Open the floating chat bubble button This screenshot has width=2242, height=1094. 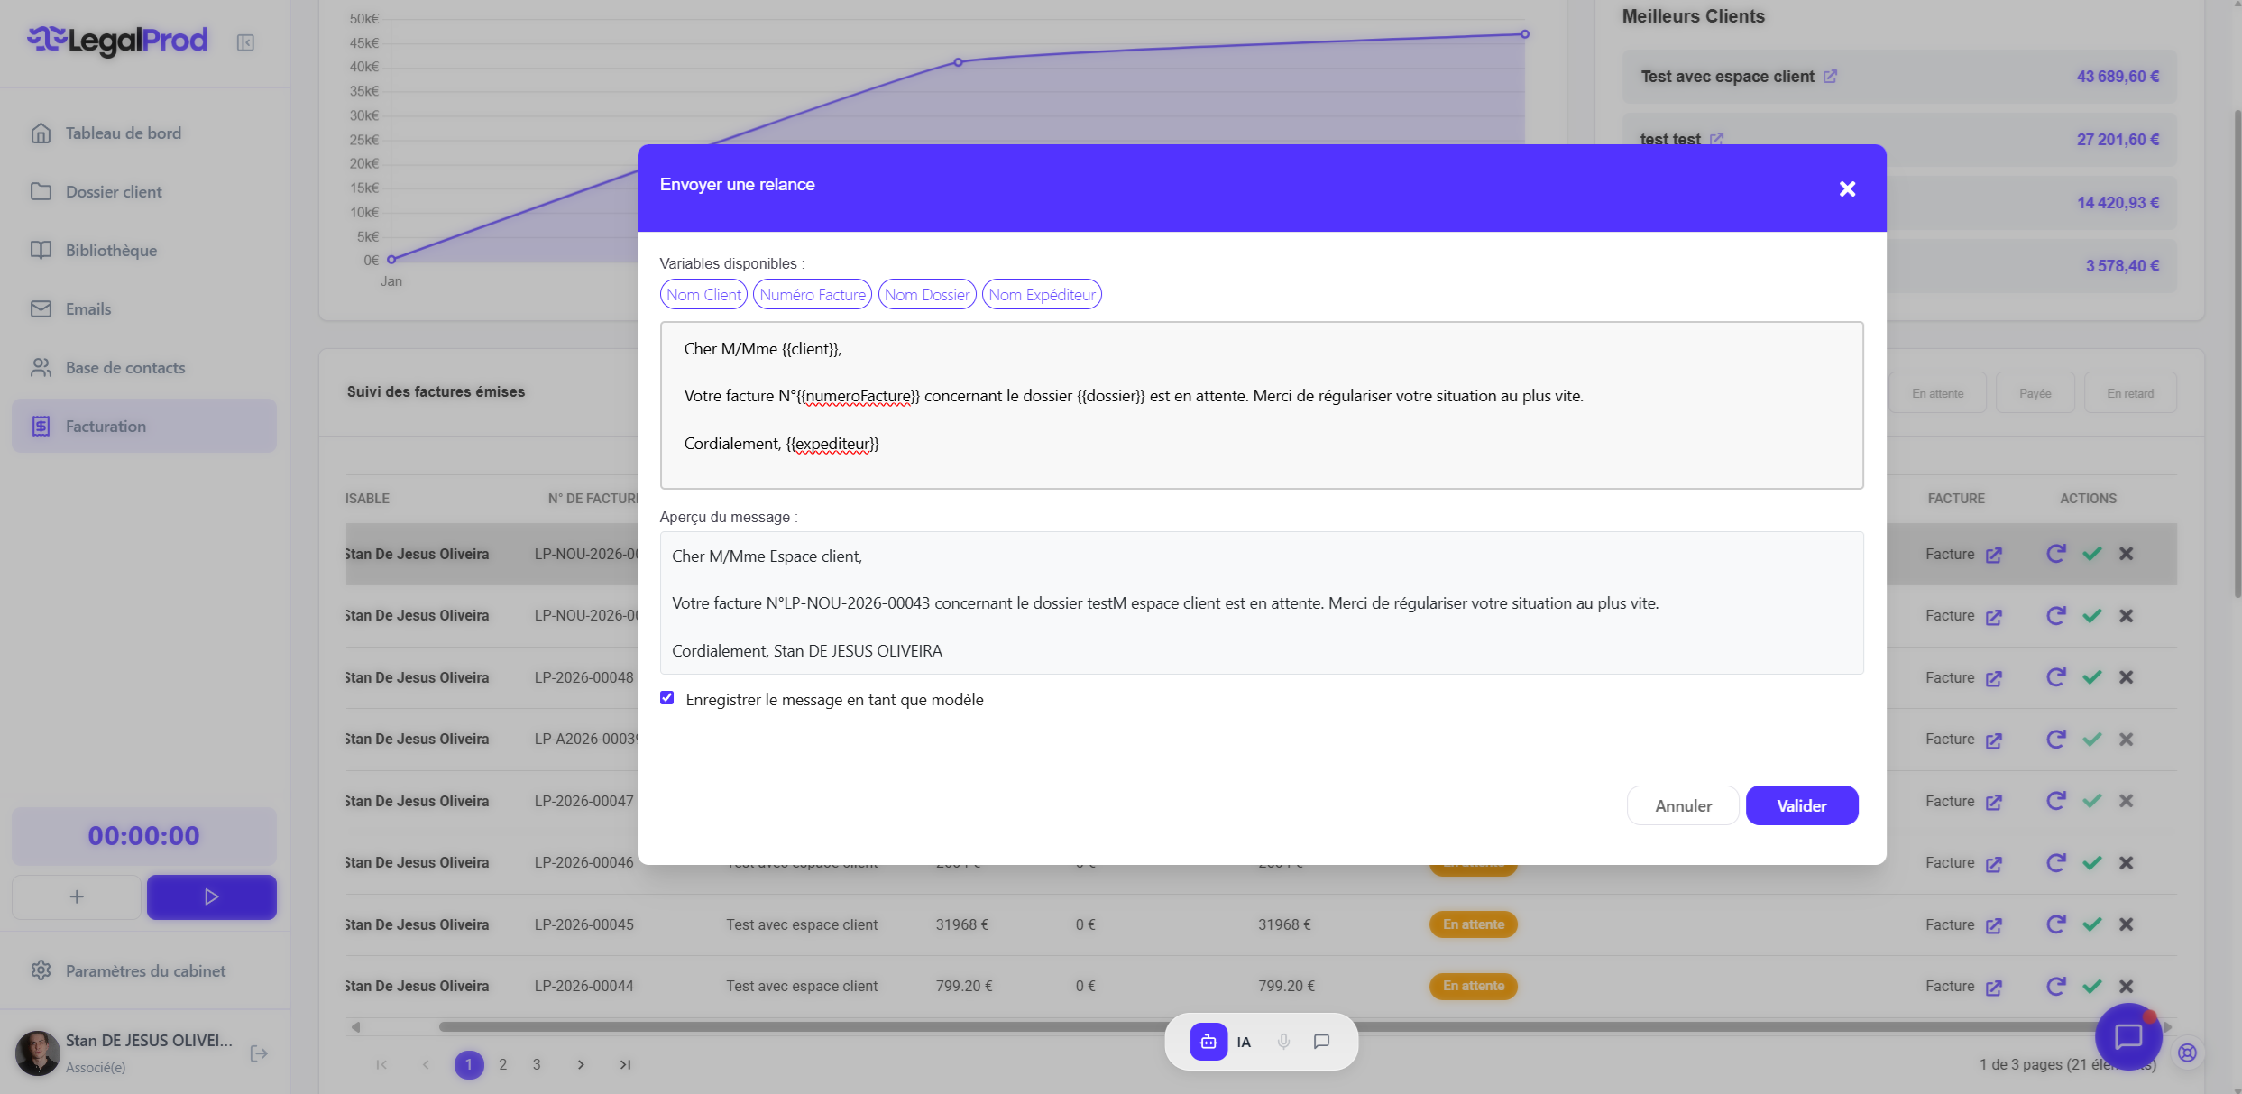coord(2127,1036)
